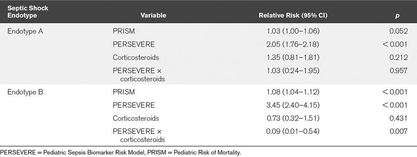
Task: Select the Endotype A row label
Action: pos(25,31)
